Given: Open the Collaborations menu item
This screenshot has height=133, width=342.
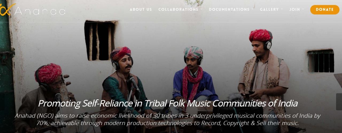Looking at the screenshot, I should pos(178,9).
